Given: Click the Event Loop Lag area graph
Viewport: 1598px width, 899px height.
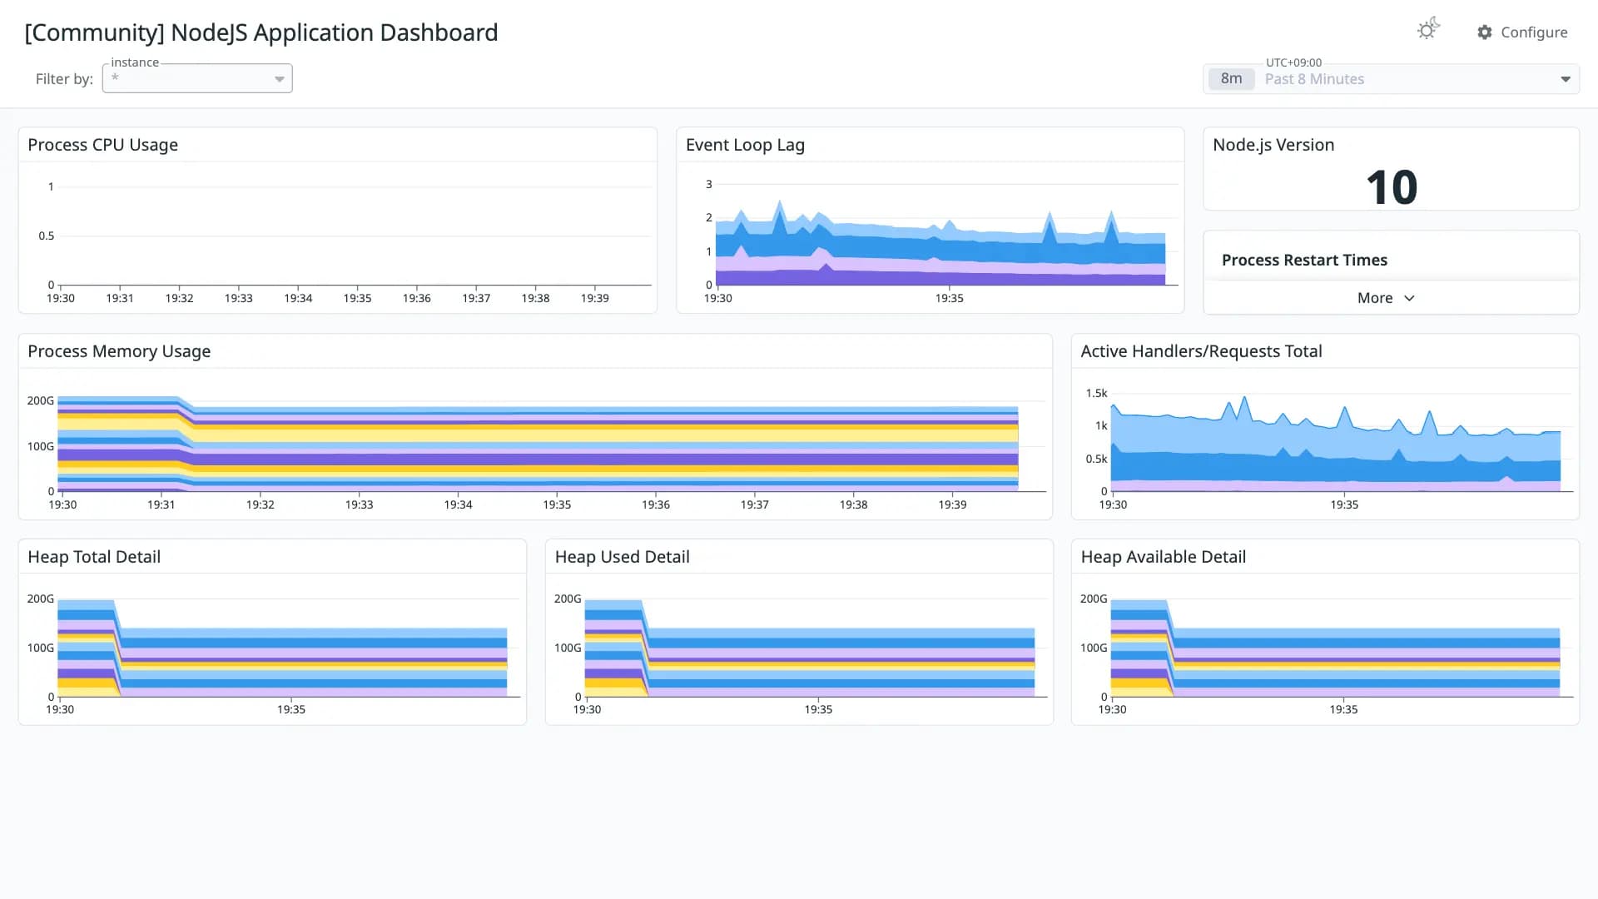Looking at the screenshot, I should (940, 250).
